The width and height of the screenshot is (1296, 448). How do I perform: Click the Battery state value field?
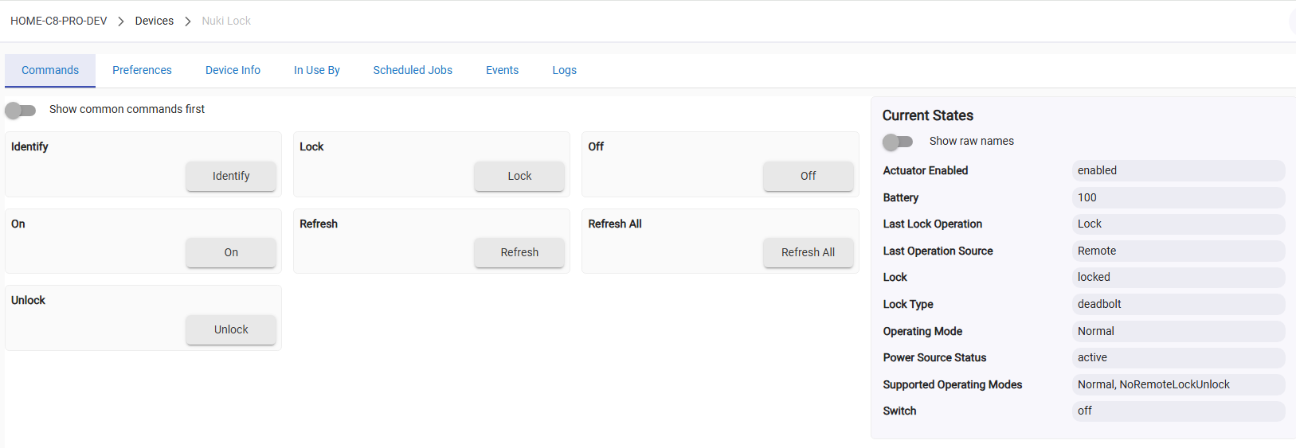(1177, 197)
